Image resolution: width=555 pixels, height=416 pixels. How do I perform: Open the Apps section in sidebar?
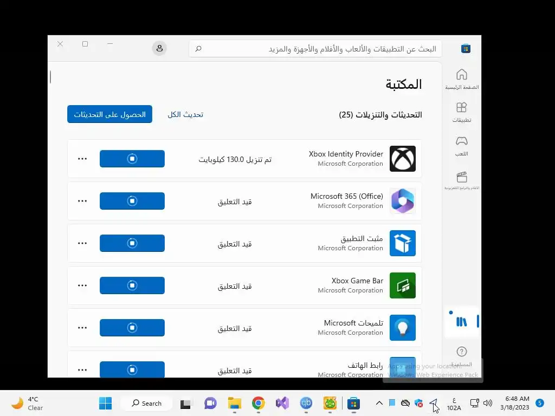[462, 112]
